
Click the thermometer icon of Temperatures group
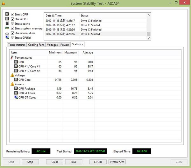[12, 57]
